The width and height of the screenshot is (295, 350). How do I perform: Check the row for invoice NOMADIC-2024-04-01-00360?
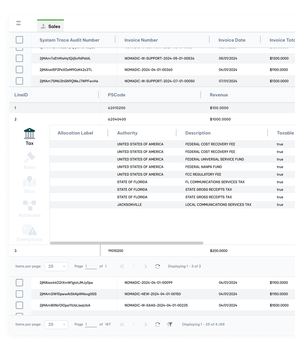pos(19,69)
